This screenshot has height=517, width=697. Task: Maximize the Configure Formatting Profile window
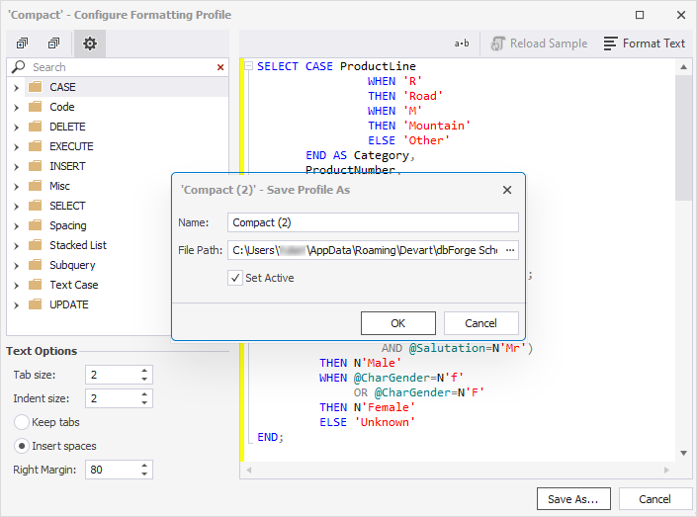(640, 15)
